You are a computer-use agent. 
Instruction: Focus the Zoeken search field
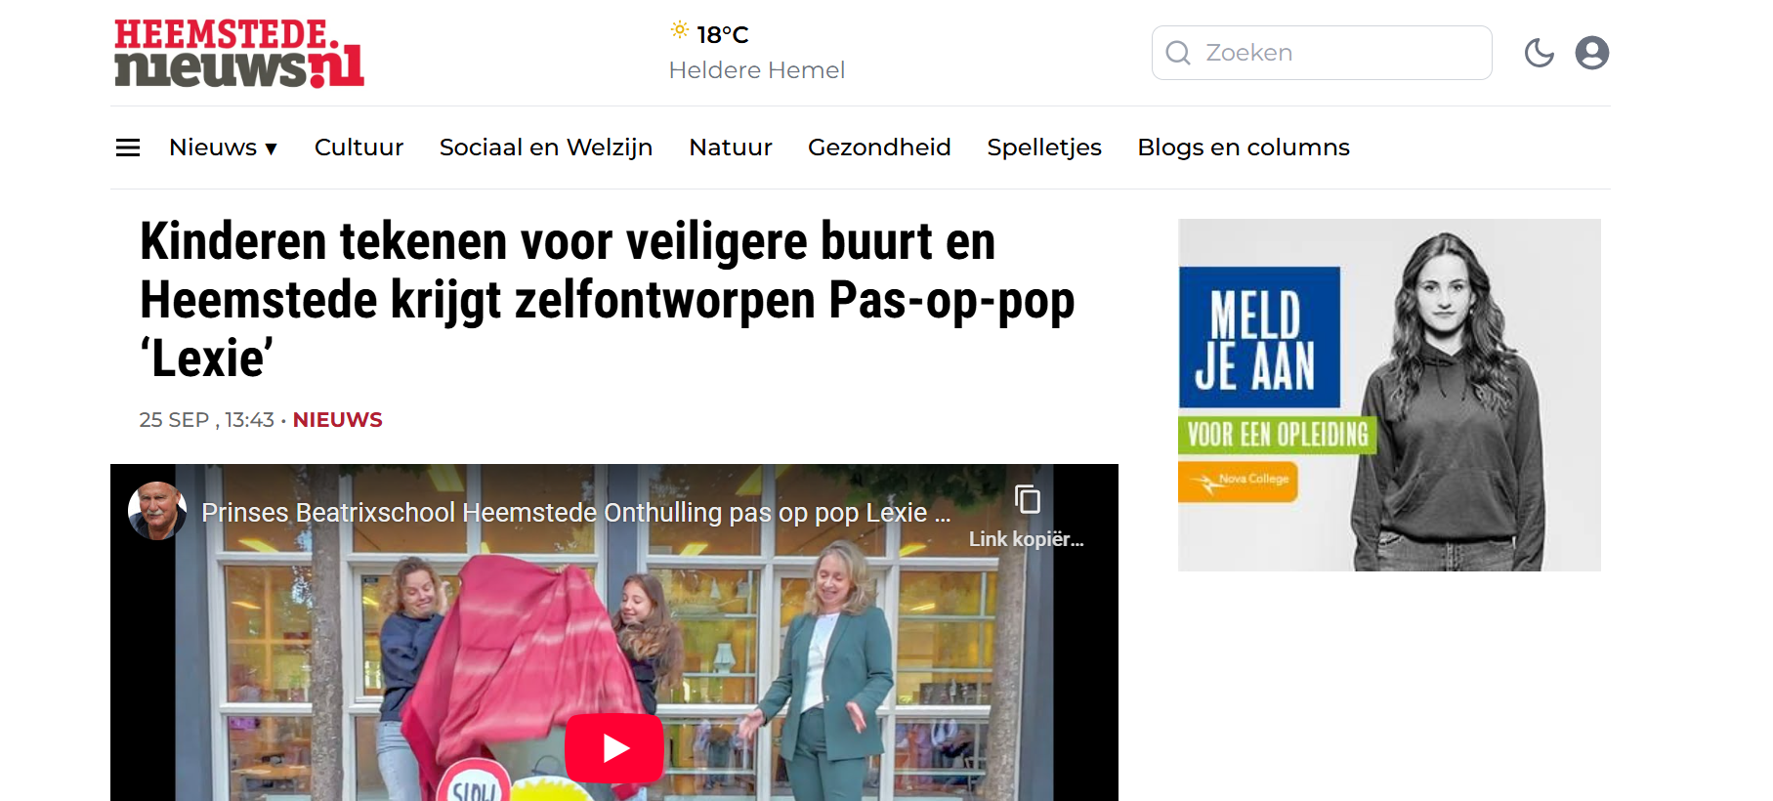pyautogui.click(x=1322, y=53)
